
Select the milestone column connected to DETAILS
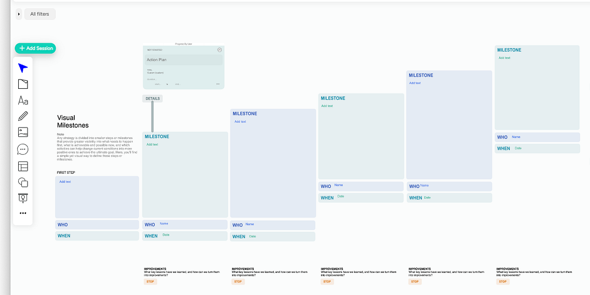coord(185,174)
